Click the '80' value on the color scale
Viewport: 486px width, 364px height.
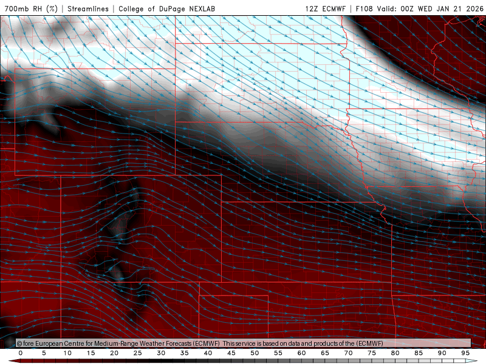[x=395, y=353]
